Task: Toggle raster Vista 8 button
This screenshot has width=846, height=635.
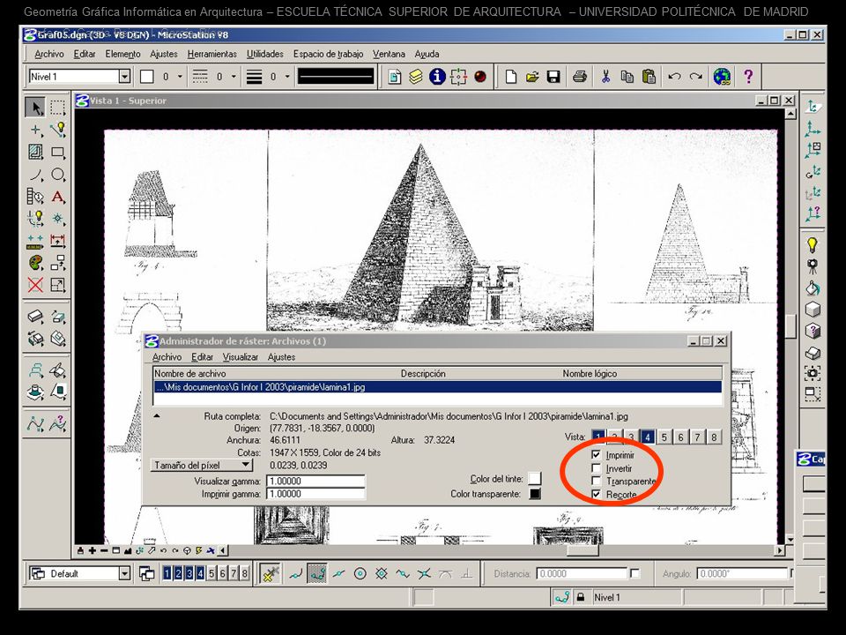Action: (714, 437)
